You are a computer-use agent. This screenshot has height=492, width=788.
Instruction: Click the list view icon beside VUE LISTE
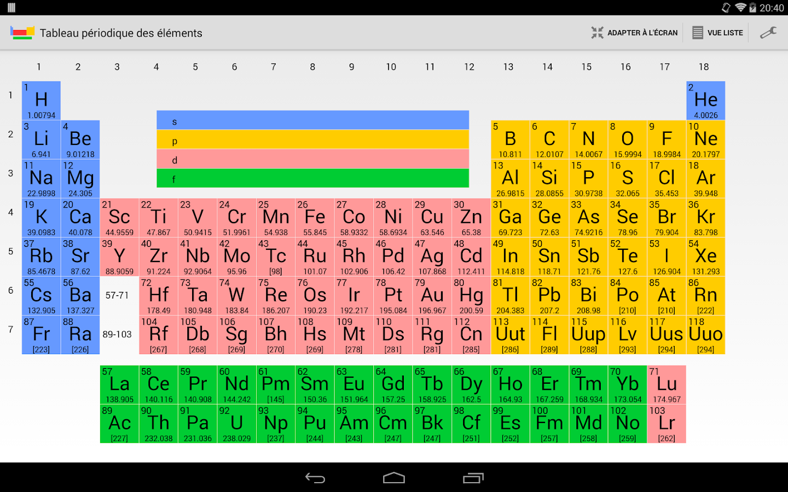698,32
